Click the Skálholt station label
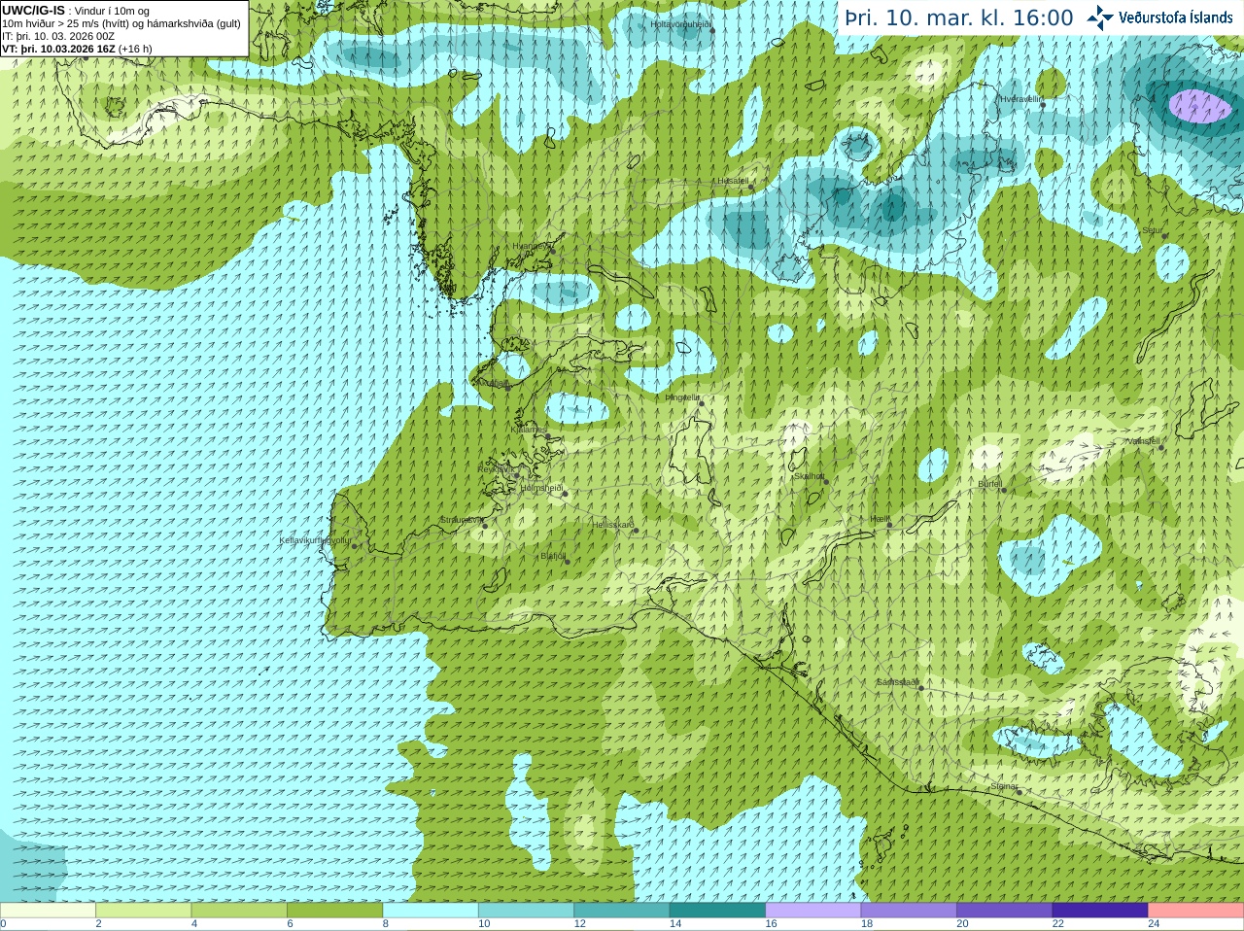1244x931 pixels. click(x=810, y=476)
